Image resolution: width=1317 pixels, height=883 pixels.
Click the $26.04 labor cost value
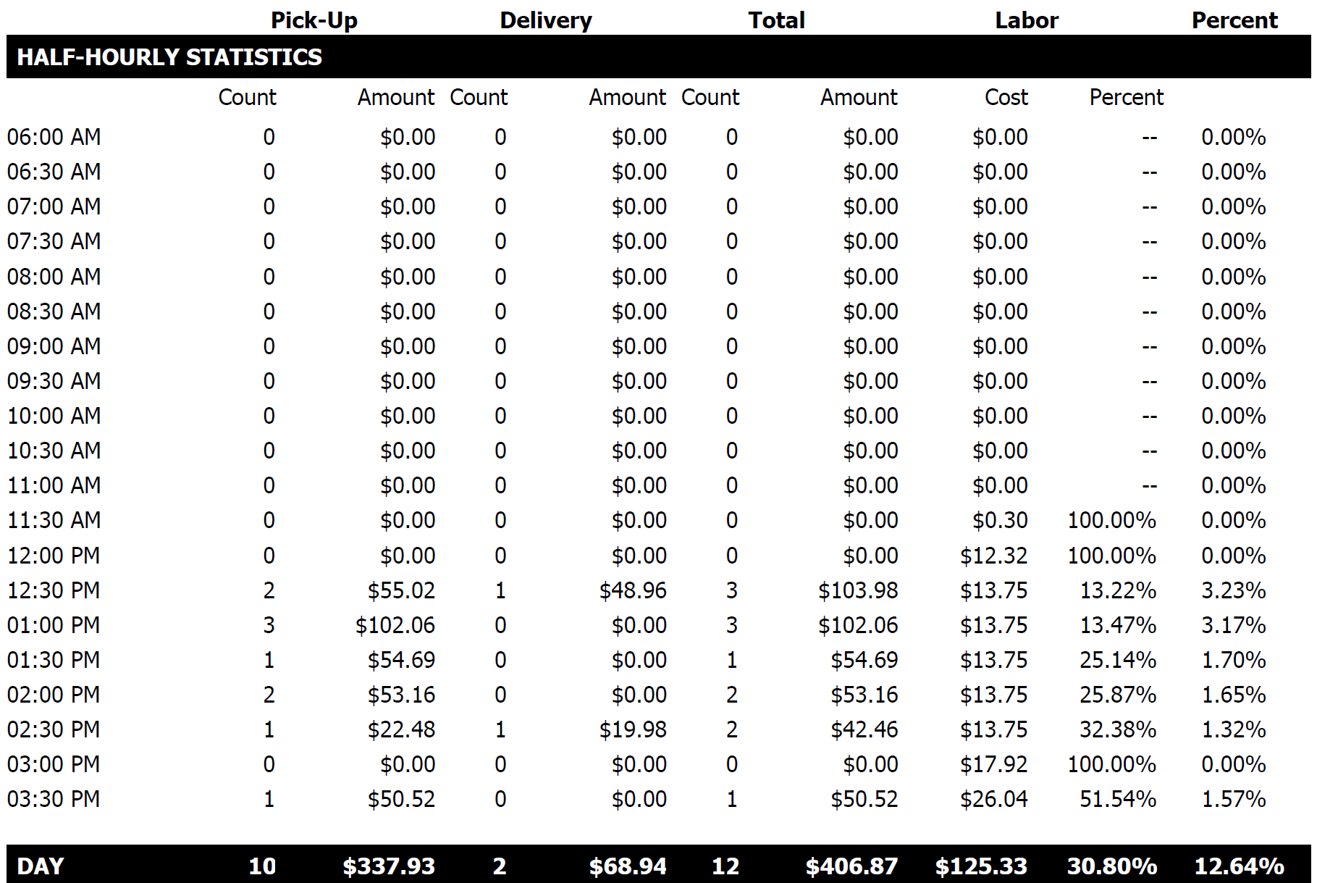tap(993, 799)
